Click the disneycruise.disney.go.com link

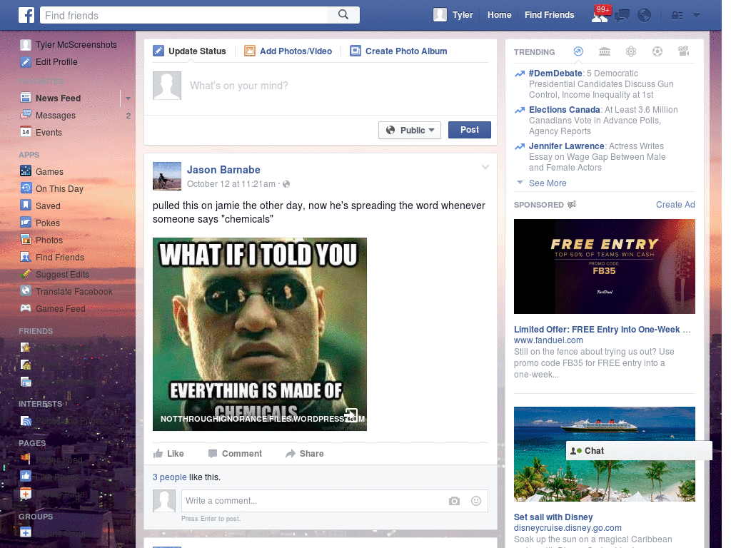(x=568, y=528)
